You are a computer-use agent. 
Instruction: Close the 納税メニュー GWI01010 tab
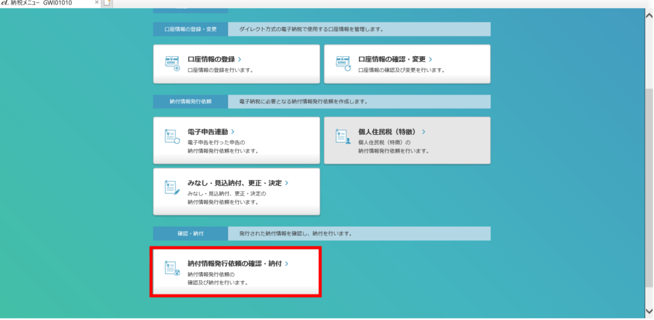pyautogui.click(x=96, y=4)
